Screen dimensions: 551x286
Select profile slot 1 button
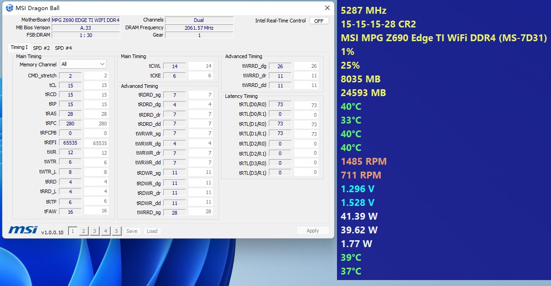click(x=73, y=231)
